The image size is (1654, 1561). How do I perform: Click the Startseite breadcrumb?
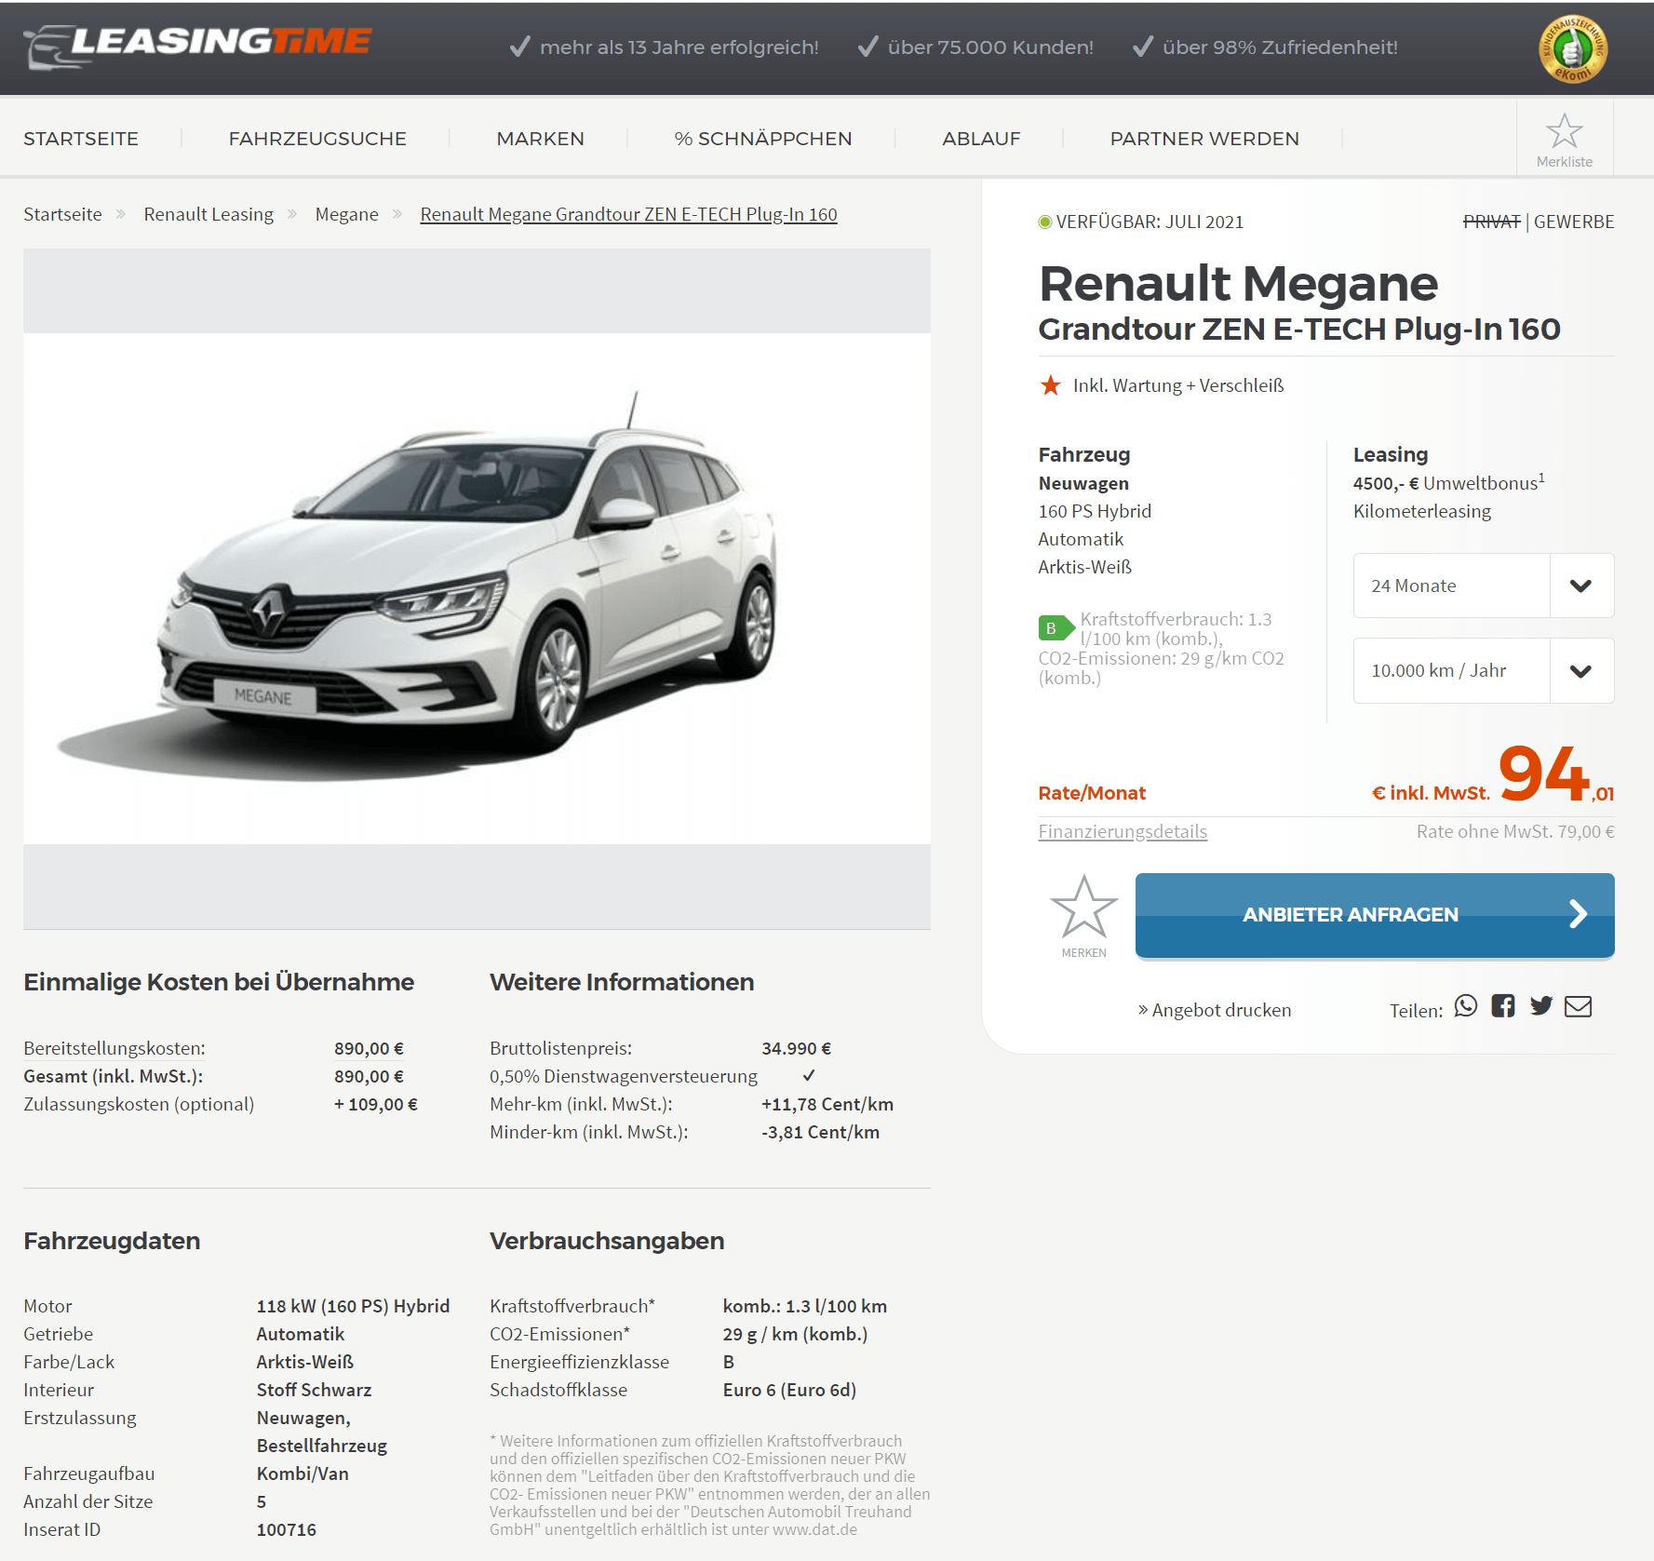point(62,214)
